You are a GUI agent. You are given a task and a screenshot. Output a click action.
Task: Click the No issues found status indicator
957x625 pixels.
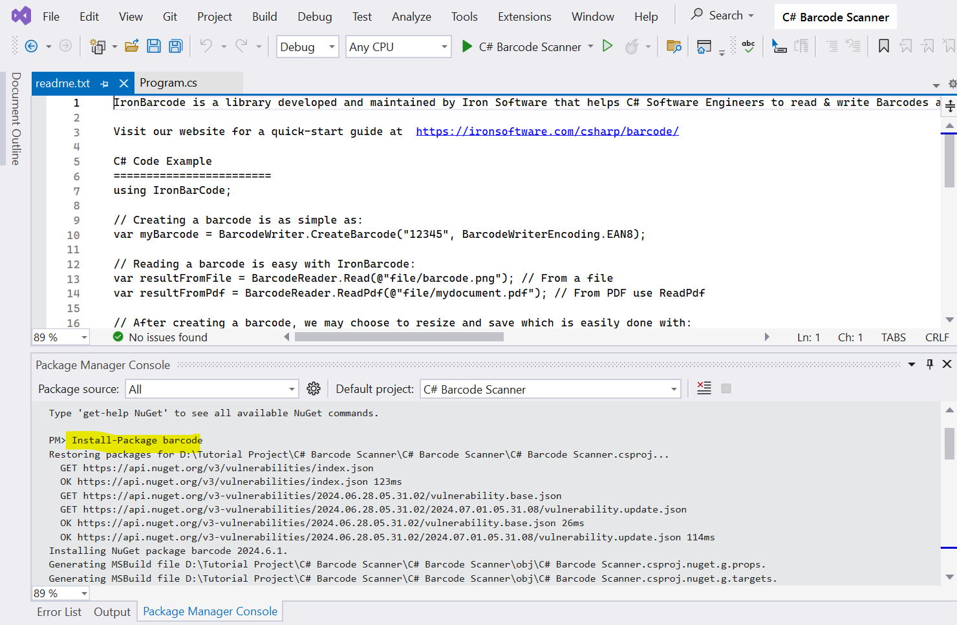coord(160,337)
